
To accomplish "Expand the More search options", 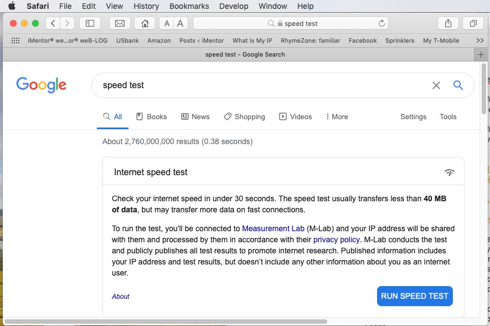I will click(x=337, y=116).
